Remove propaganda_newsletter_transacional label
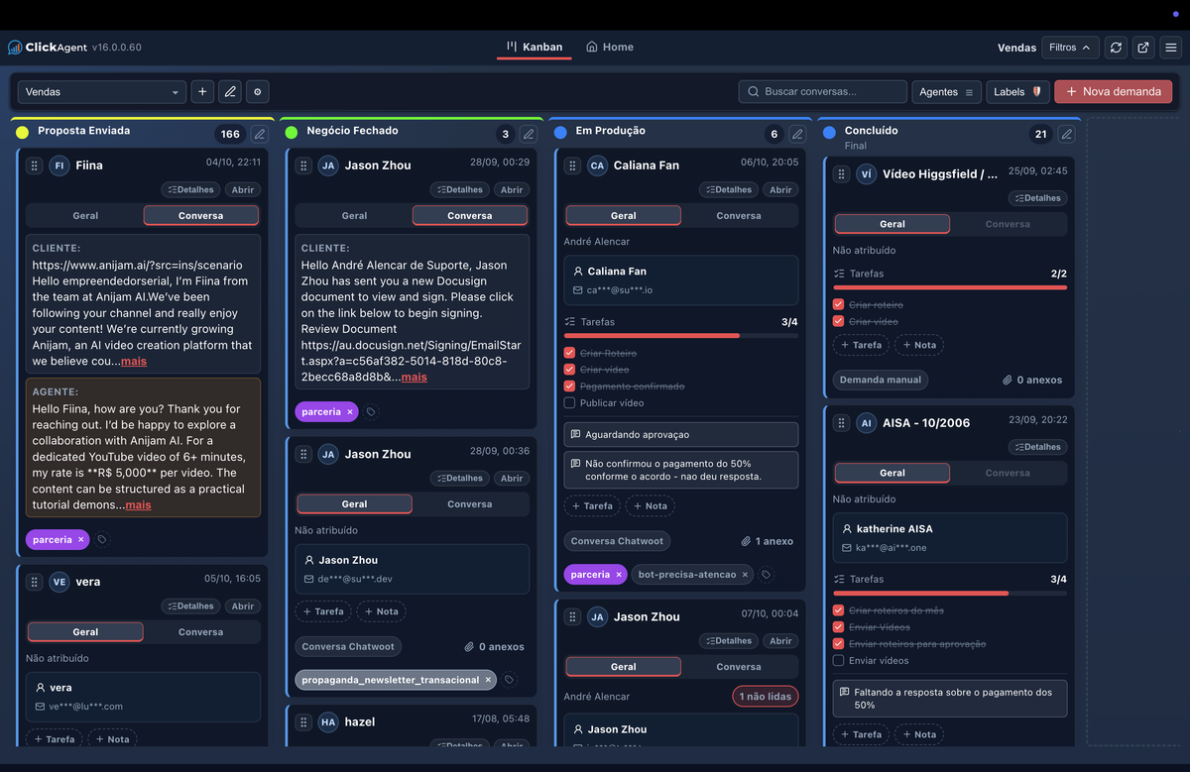 [x=488, y=680]
